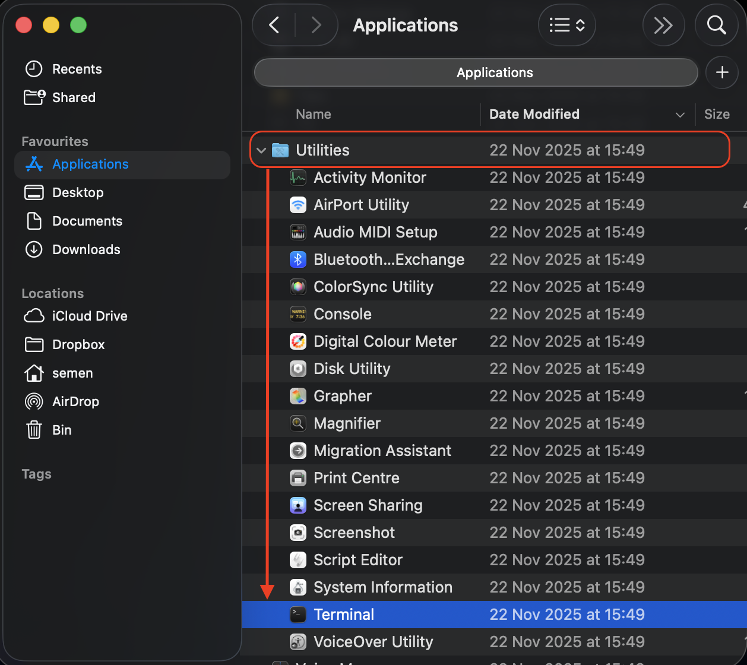This screenshot has height=665, width=747.
Task: Select the Applications tab
Action: pyautogui.click(x=476, y=72)
